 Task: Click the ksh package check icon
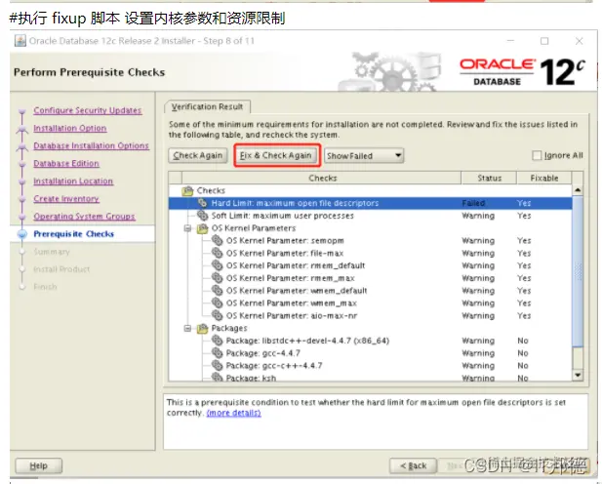[x=218, y=378]
